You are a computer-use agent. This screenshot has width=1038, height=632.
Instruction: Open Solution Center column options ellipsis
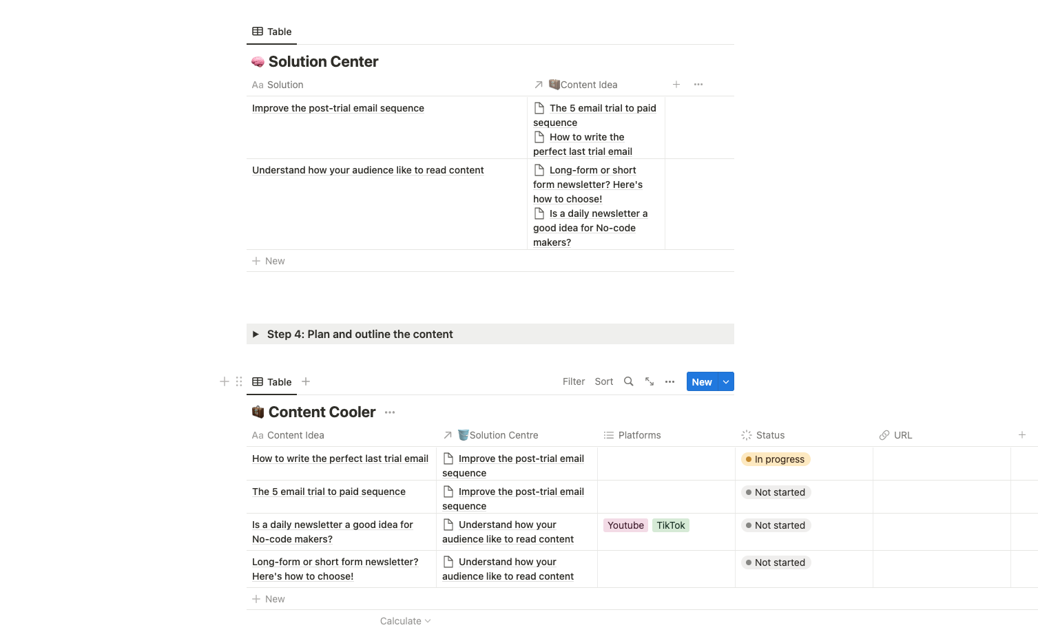pos(698,85)
